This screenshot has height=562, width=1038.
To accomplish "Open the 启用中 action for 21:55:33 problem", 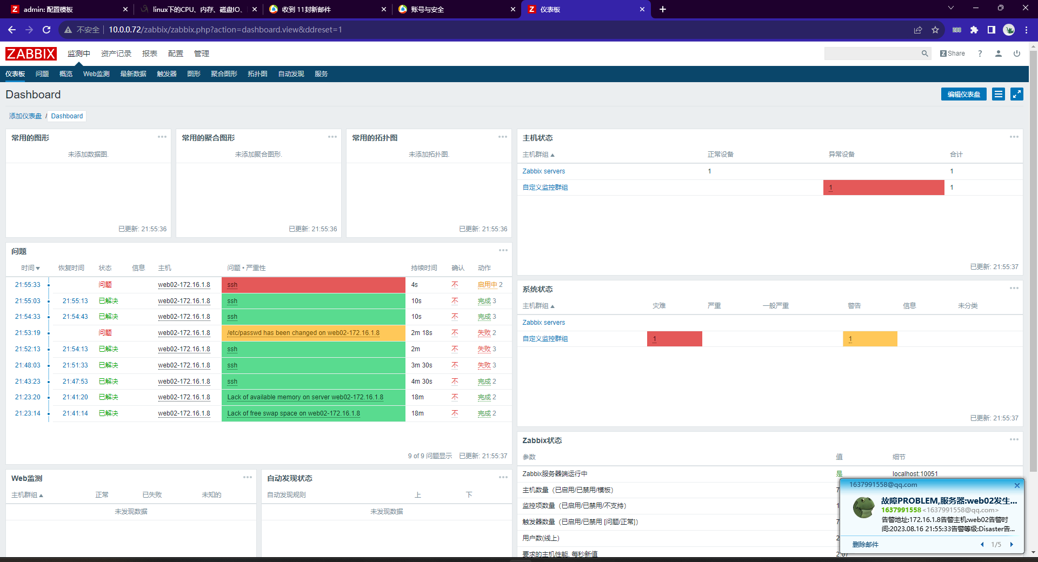I will [487, 285].
